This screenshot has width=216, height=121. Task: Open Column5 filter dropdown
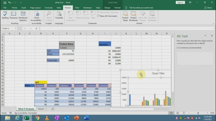(97, 86)
